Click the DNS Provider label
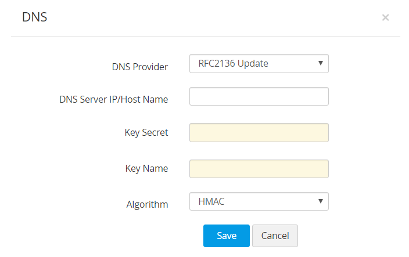 139,67
